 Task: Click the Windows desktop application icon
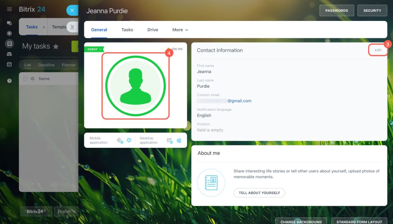170,140
